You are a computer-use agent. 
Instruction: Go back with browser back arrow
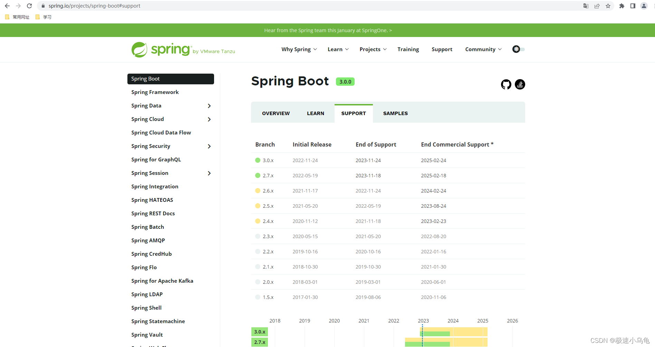[7, 6]
